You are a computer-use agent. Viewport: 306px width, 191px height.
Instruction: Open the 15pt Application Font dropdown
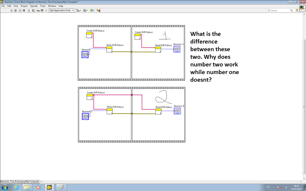pyautogui.click(x=62, y=10)
